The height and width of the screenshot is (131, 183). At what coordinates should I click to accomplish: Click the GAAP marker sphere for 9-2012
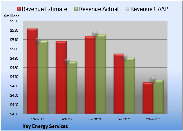(124, 57)
